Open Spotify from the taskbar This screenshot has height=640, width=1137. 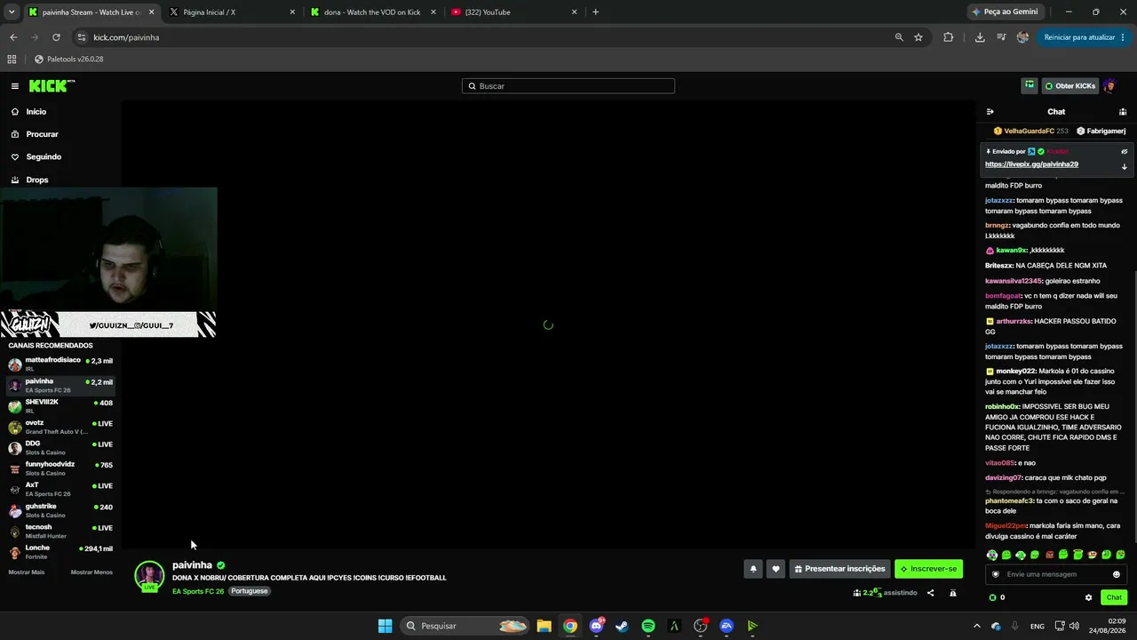point(648,626)
